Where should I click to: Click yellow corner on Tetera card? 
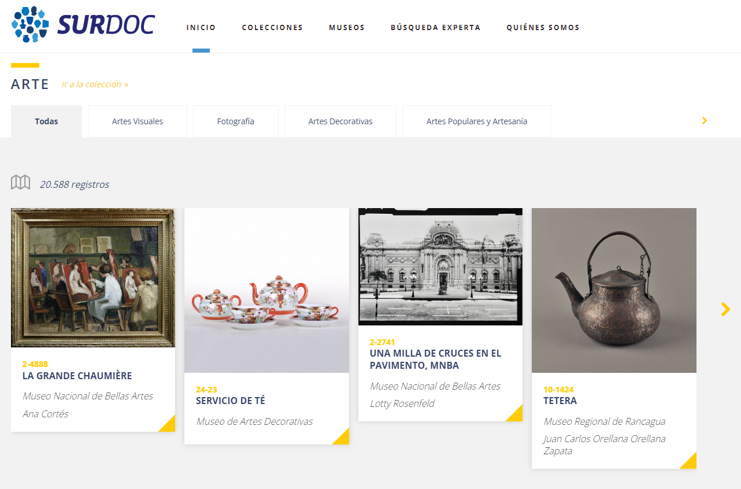[x=690, y=462]
